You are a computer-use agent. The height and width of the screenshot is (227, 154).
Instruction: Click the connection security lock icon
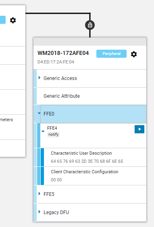[x=90, y=25]
